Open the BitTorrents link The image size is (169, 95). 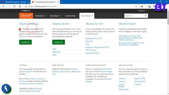pyautogui.click(x=107, y=69)
